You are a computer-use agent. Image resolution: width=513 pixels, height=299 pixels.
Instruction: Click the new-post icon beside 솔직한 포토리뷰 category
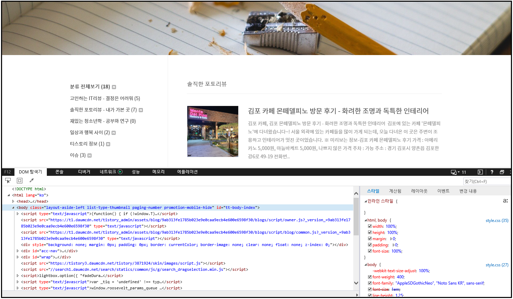[141, 110]
